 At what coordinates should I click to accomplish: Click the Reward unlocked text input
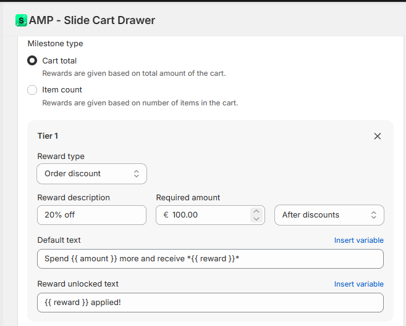click(210, 303)
